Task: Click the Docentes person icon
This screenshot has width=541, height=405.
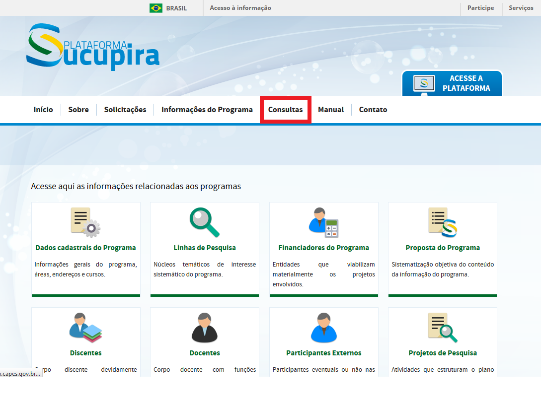Action: [x=205, y=328]
